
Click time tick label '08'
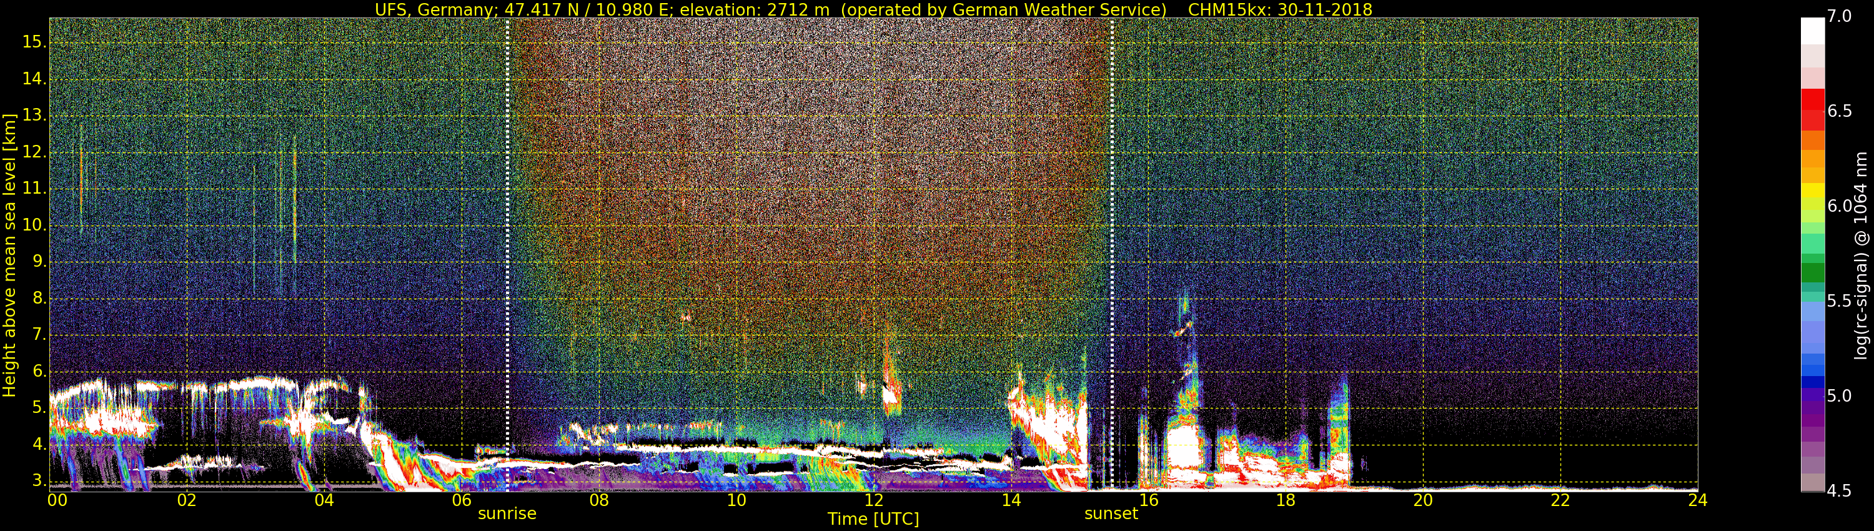(598, 500)
